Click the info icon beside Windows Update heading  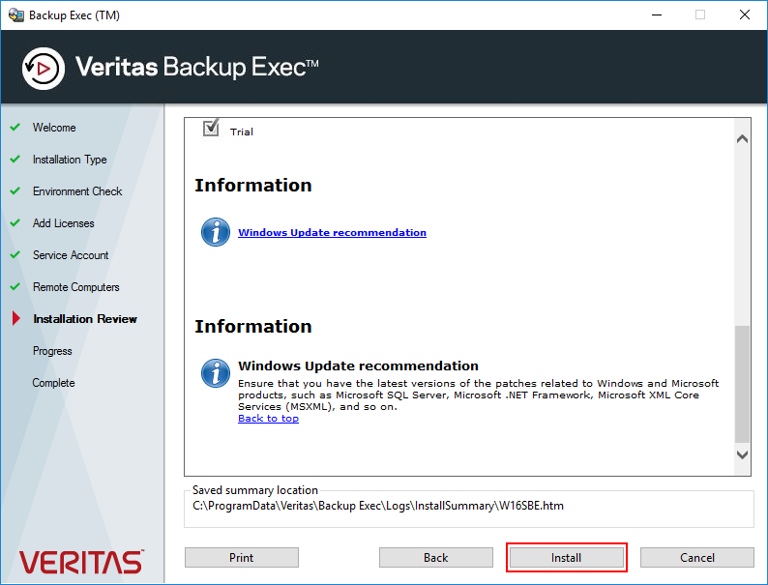point(216,373)
